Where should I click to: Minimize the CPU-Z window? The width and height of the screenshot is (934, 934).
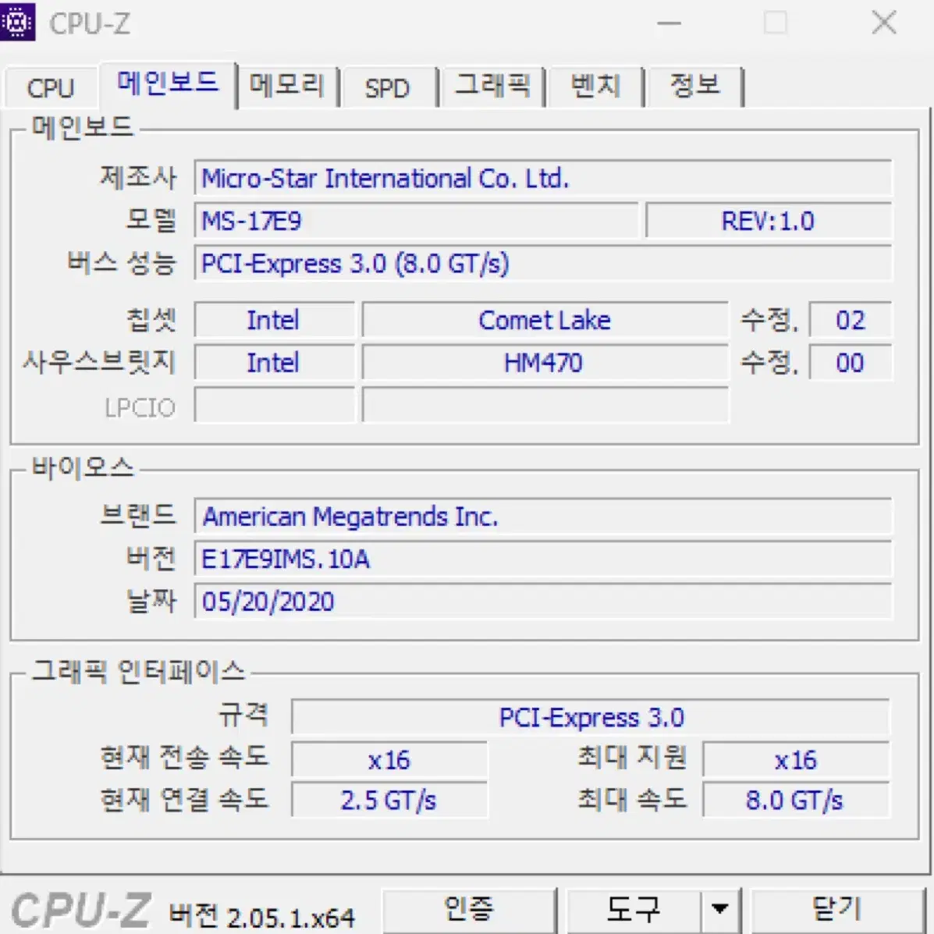tap(669, 24)
